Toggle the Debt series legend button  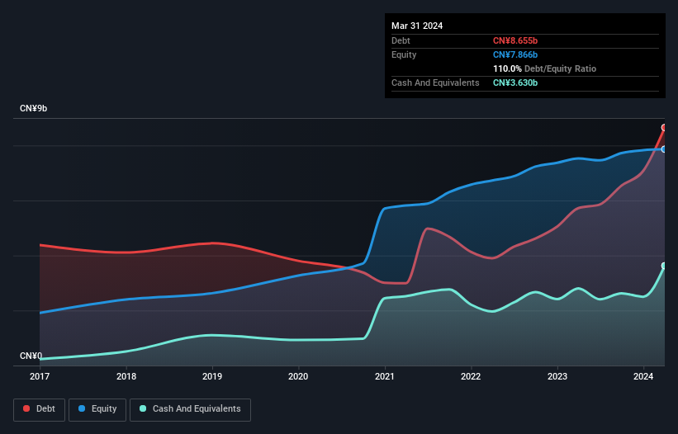40,409
